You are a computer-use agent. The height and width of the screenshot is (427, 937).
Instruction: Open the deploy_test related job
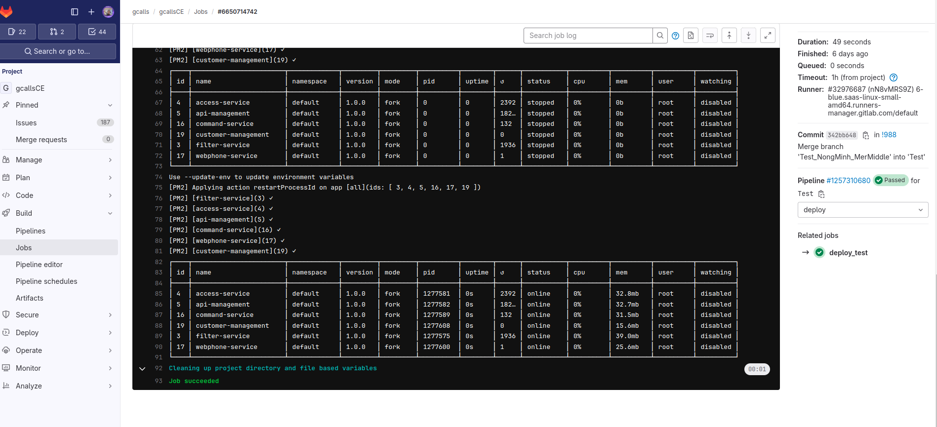(x=848, y=253)
